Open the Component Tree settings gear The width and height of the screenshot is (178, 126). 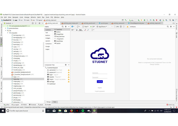tap(66, 65)
